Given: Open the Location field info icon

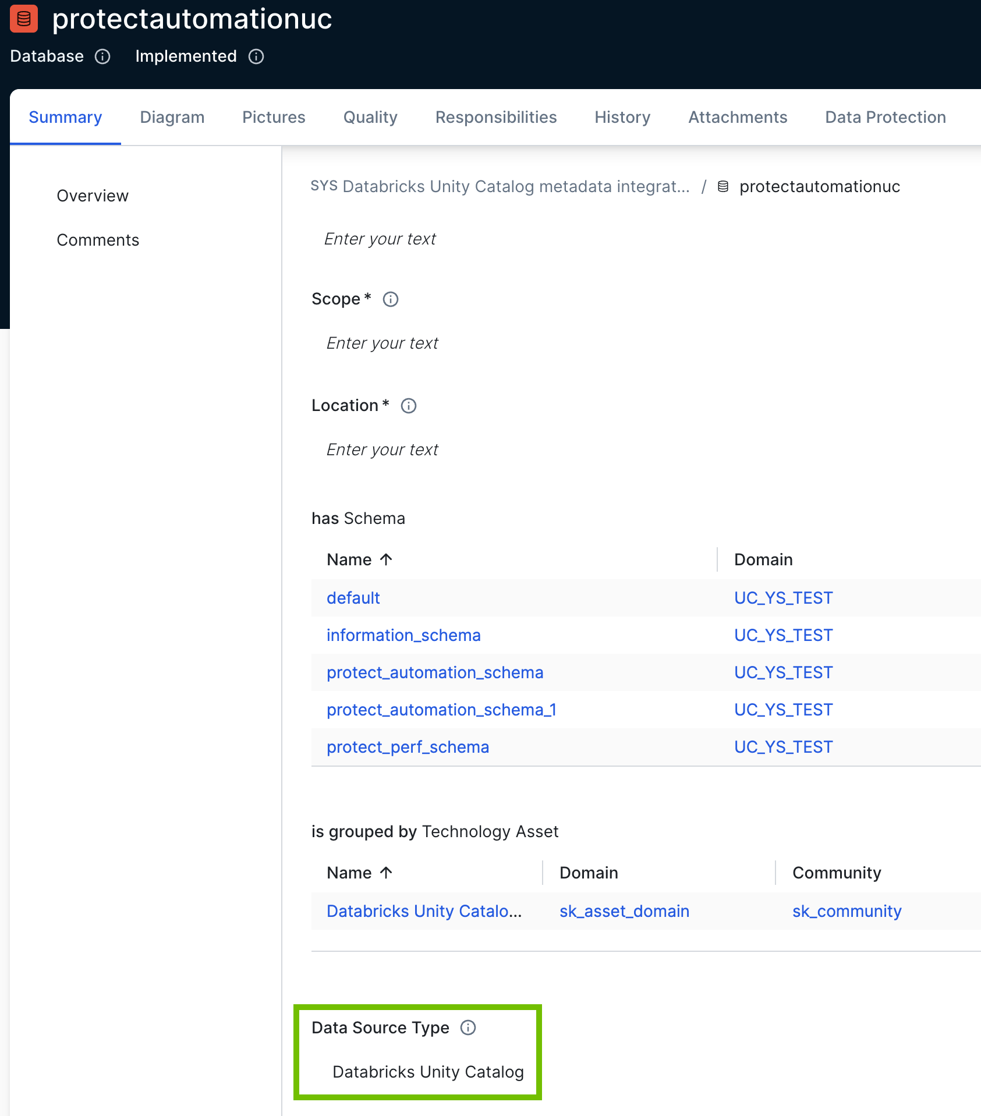Looking at the screenshot, I should 408,406.
